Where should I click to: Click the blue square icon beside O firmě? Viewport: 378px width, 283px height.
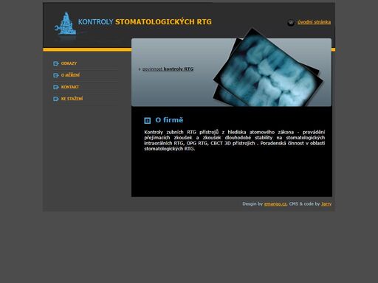point(147,120)
